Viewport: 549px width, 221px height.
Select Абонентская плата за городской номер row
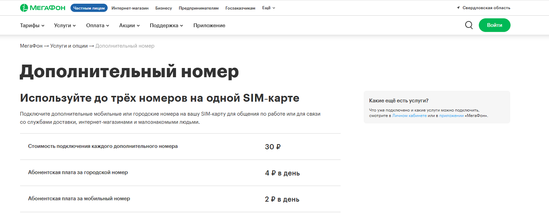pos(180,173)
